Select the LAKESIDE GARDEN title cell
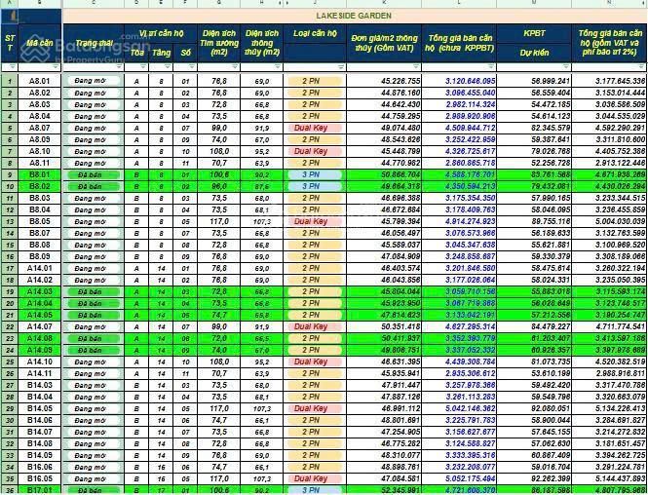 [354, 16]
